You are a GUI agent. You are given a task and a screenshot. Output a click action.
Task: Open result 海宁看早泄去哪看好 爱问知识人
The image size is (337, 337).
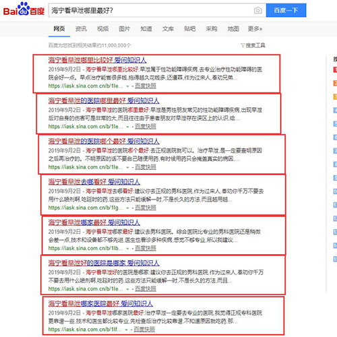94,182
